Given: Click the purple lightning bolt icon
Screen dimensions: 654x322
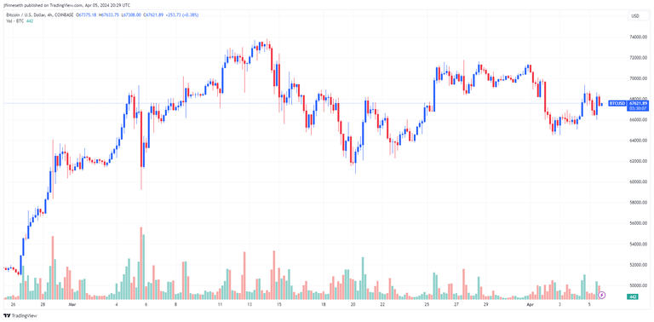Looking at the screenshot, I should click(601, 296).
